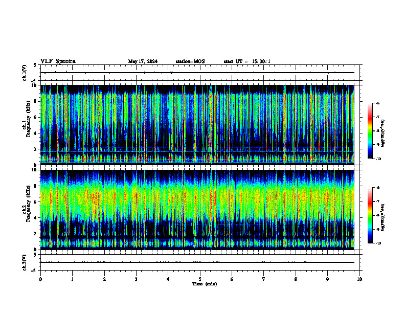Click the ch.2 "Frequency (kHz)" axis label
The height and width of the screenshot is (313, 405).
[x=28, y=204]
